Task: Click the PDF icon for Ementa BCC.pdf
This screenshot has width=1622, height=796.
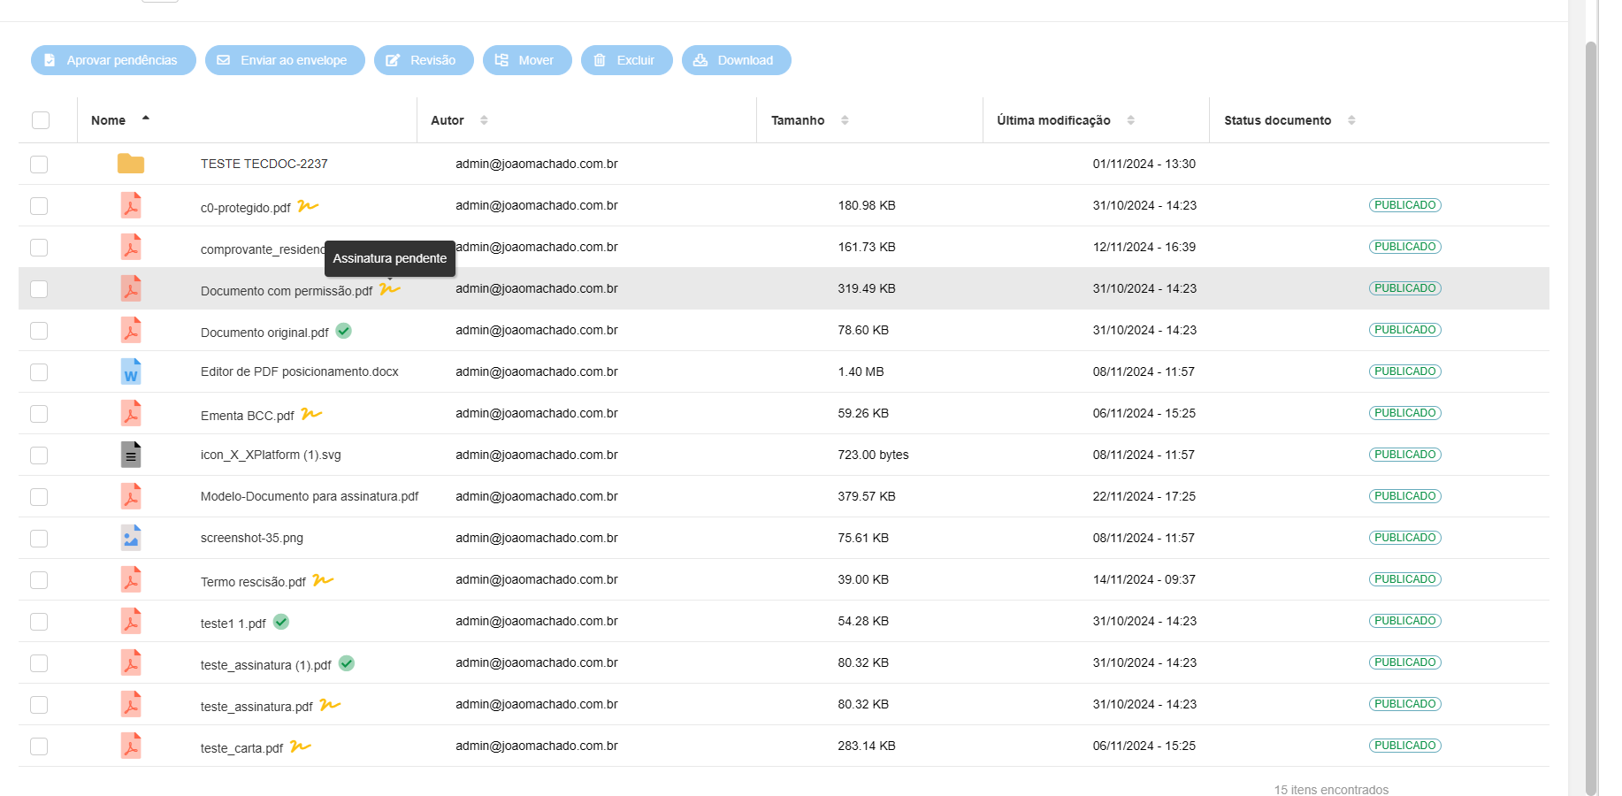Action: pyautogui.click(x=131, y=413)
